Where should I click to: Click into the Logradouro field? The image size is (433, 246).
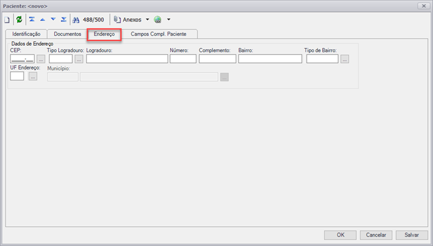[127, 59]
